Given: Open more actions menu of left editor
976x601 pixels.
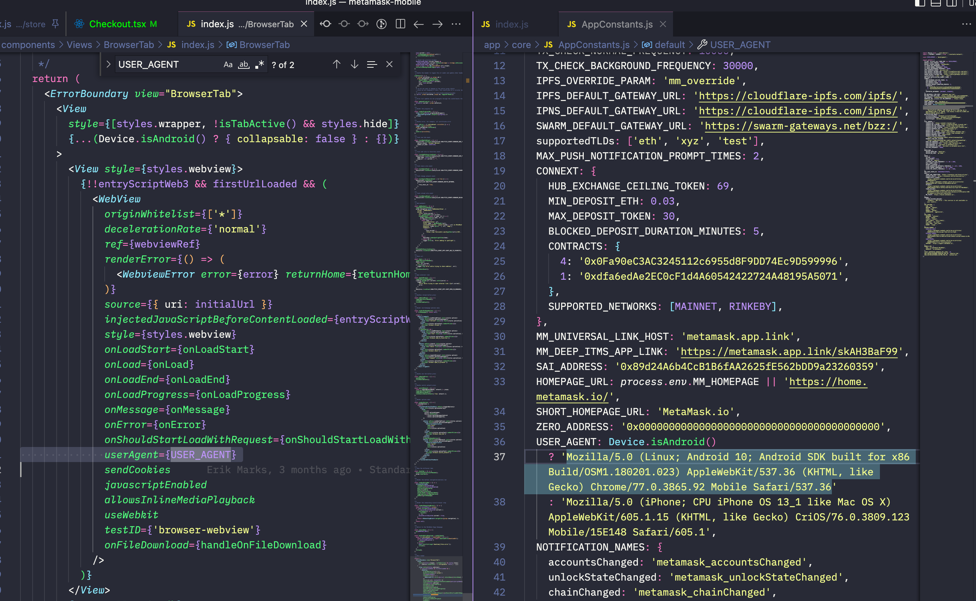Looking at the screenshot, I should pos(456,24).
